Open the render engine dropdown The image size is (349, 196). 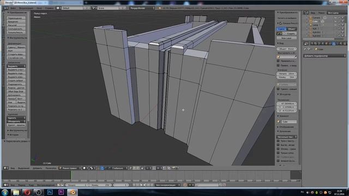(x=142, y=8)
